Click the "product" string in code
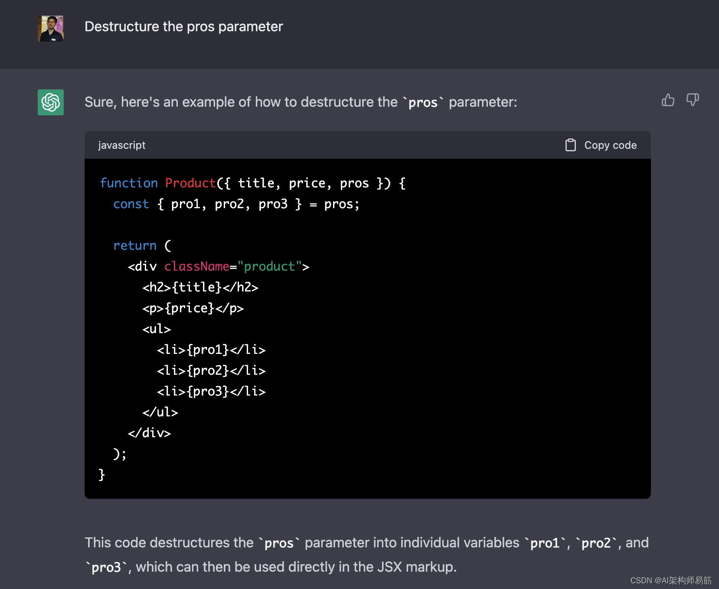Screen dimensions: 719x589 (269, 266)
